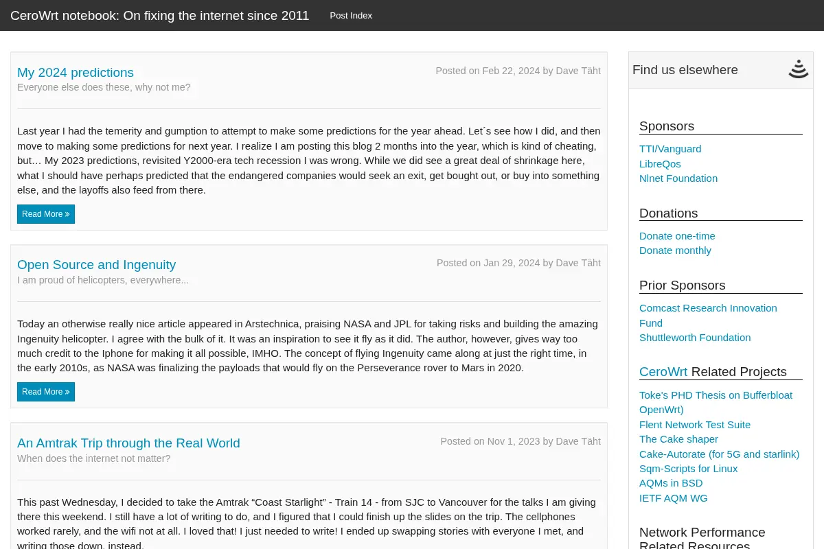This screenshot has width=824, height=549.
Task: Click Network Performance Related Resources heading
Action: pyautogui.click(x=702, y=539)
